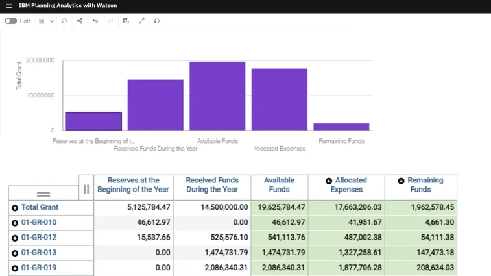Open the save options dropdown arrow
Image resolution: width=491 pixels, height=276 pixels.
click(52, 21)
